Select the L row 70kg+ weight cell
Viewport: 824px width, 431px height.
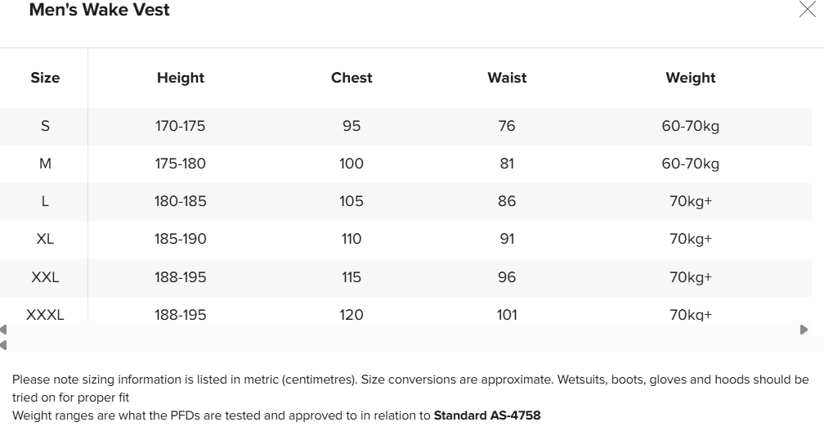coord(691,201)
